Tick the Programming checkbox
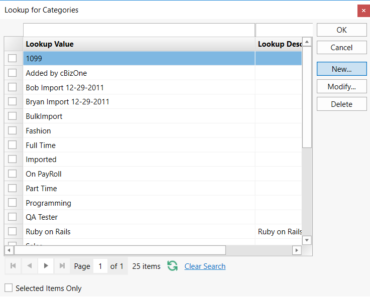 tap(12, 203)
